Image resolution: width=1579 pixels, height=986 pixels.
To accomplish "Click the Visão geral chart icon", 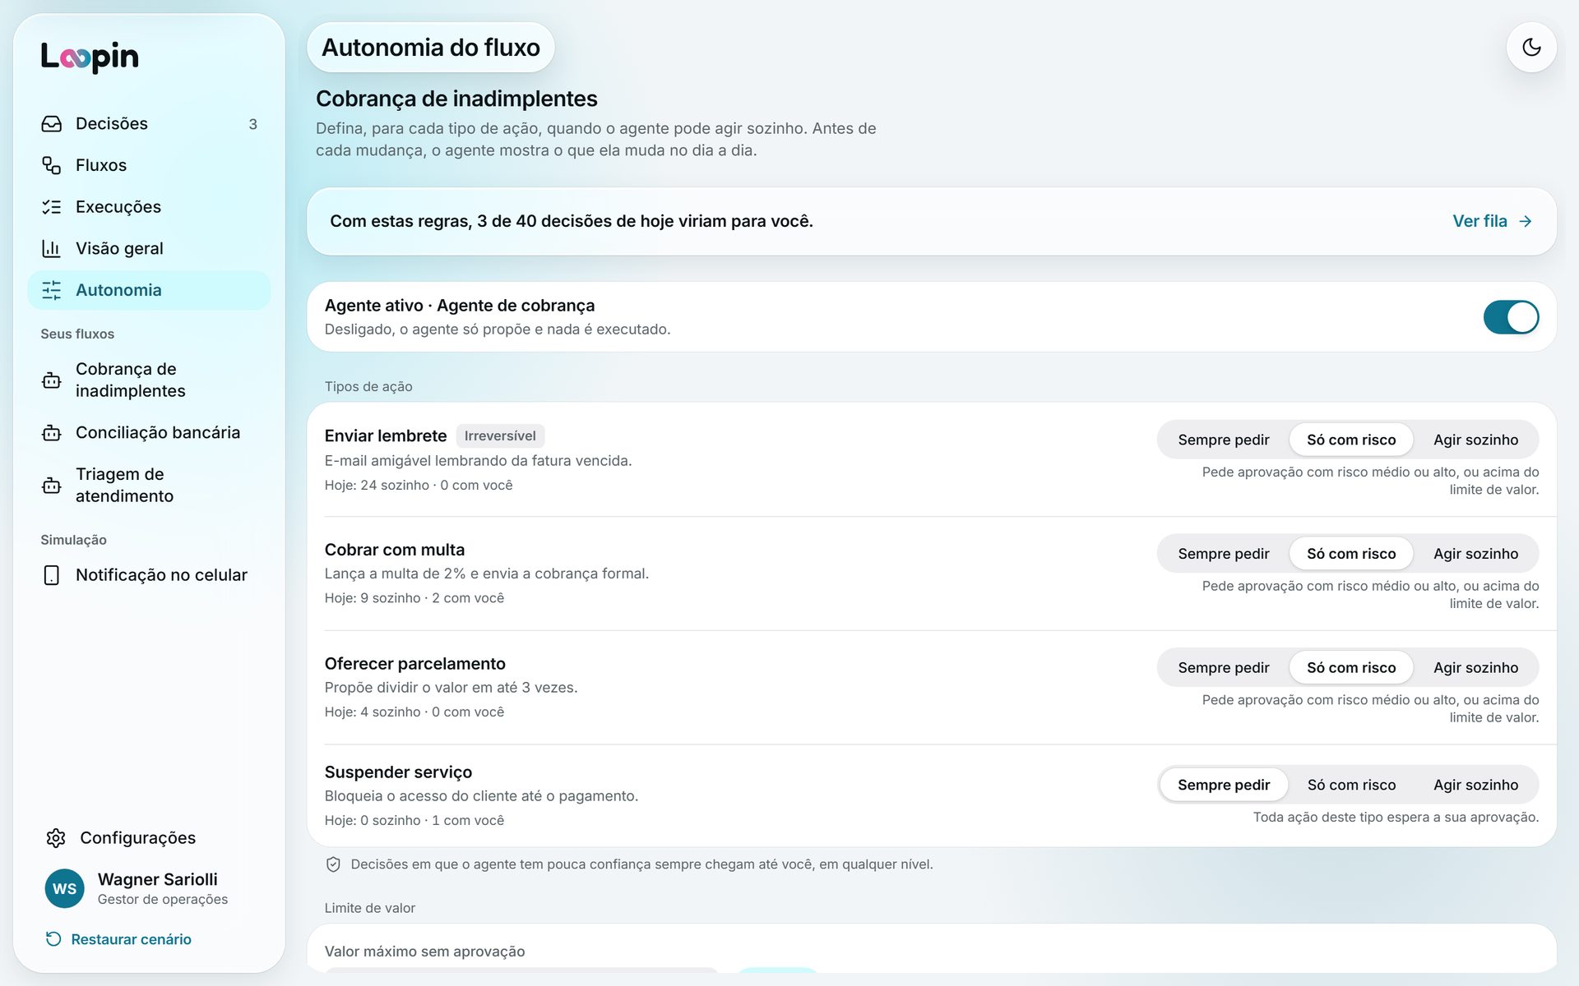I will pos(52,248).
